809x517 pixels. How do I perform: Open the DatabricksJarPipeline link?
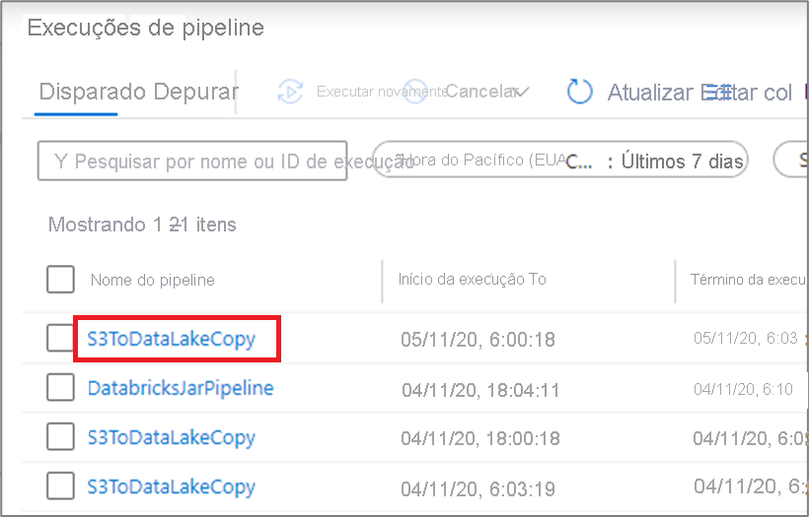tap(181, 388)
